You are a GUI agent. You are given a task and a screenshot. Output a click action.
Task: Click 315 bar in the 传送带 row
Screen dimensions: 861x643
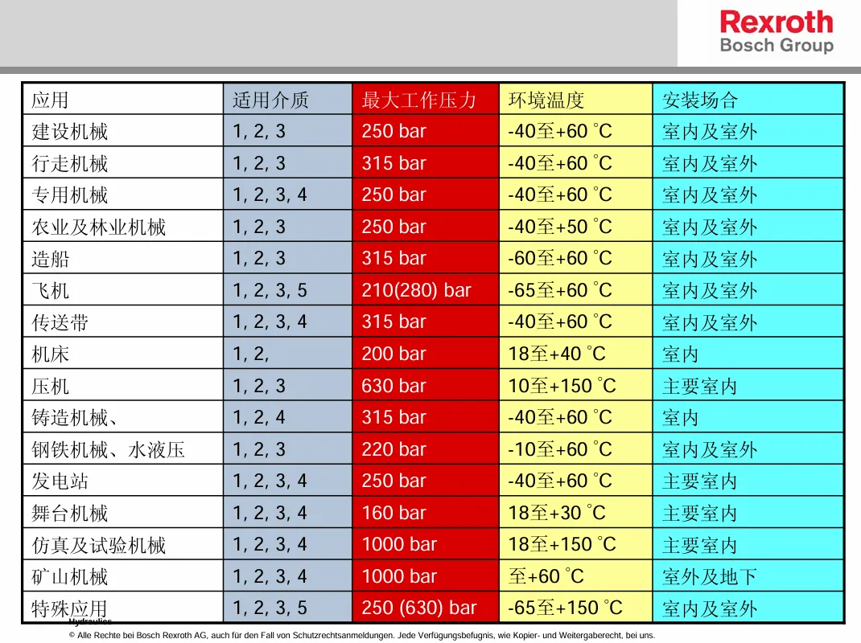point(393,322)
